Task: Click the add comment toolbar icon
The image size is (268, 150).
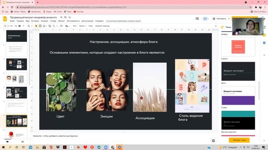Action: click(x=62, y=26)
